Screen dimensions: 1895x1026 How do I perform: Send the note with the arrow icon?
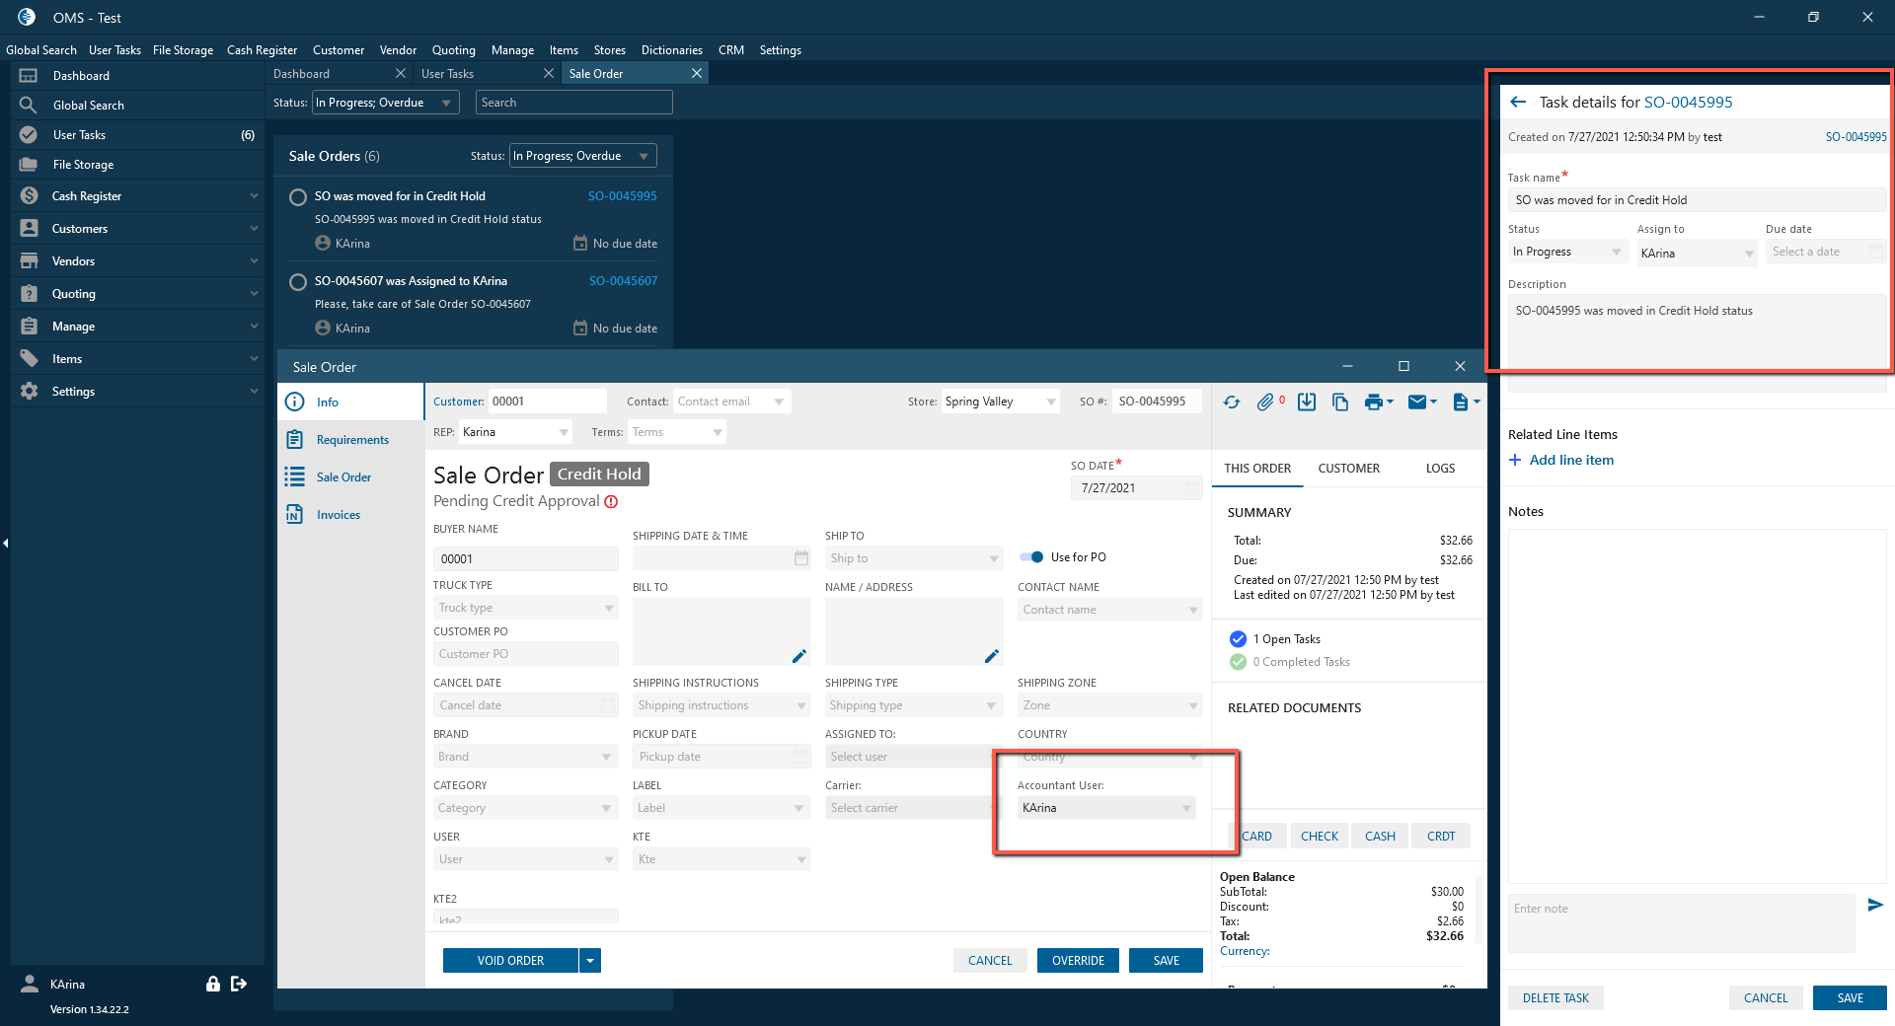(1875, 905)
